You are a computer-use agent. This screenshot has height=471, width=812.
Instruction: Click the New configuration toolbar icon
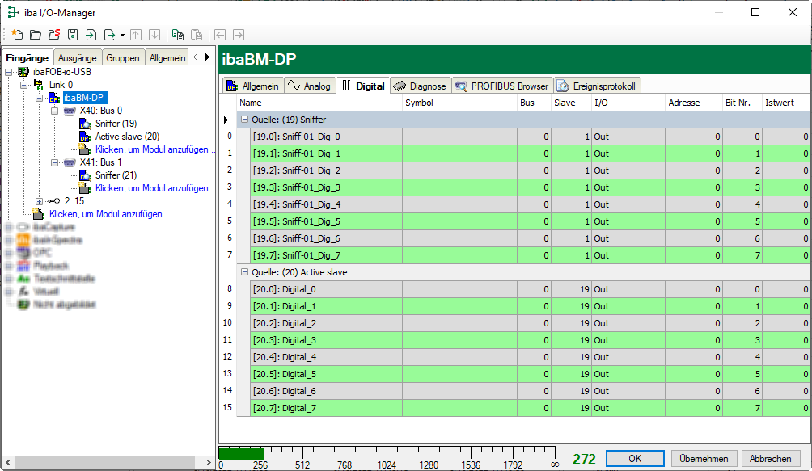[16, 35]
